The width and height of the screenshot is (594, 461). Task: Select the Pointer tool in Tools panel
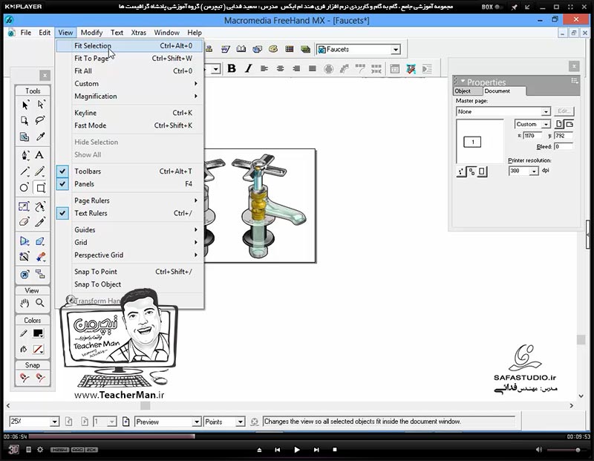click(25, 105)
